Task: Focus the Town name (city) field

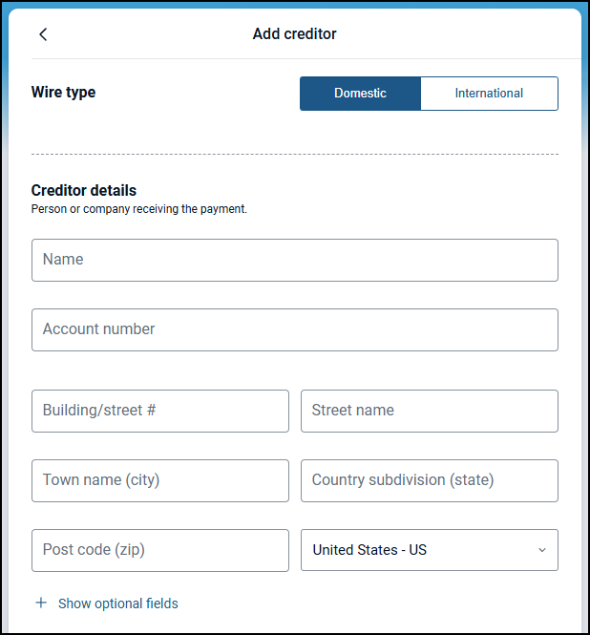Action: point(159,480)
